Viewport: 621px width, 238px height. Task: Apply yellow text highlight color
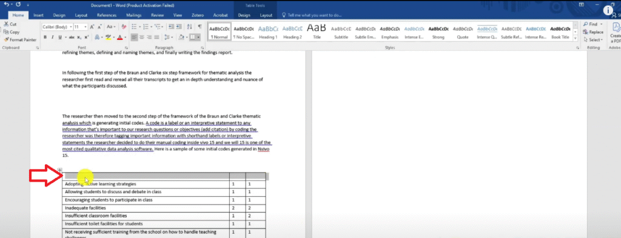[x=107, y=37]
